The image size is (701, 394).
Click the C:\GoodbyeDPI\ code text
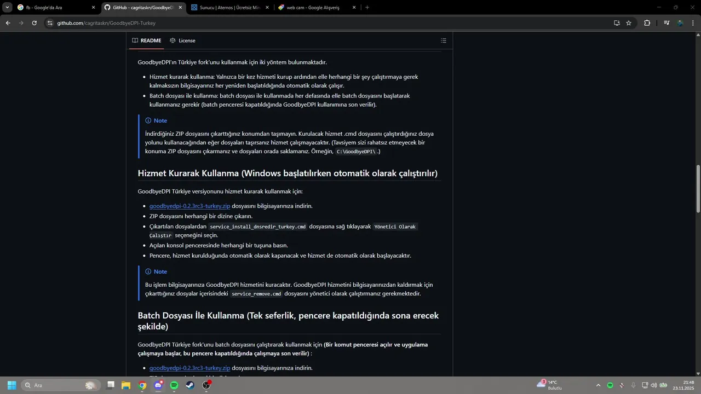(356, 152)
